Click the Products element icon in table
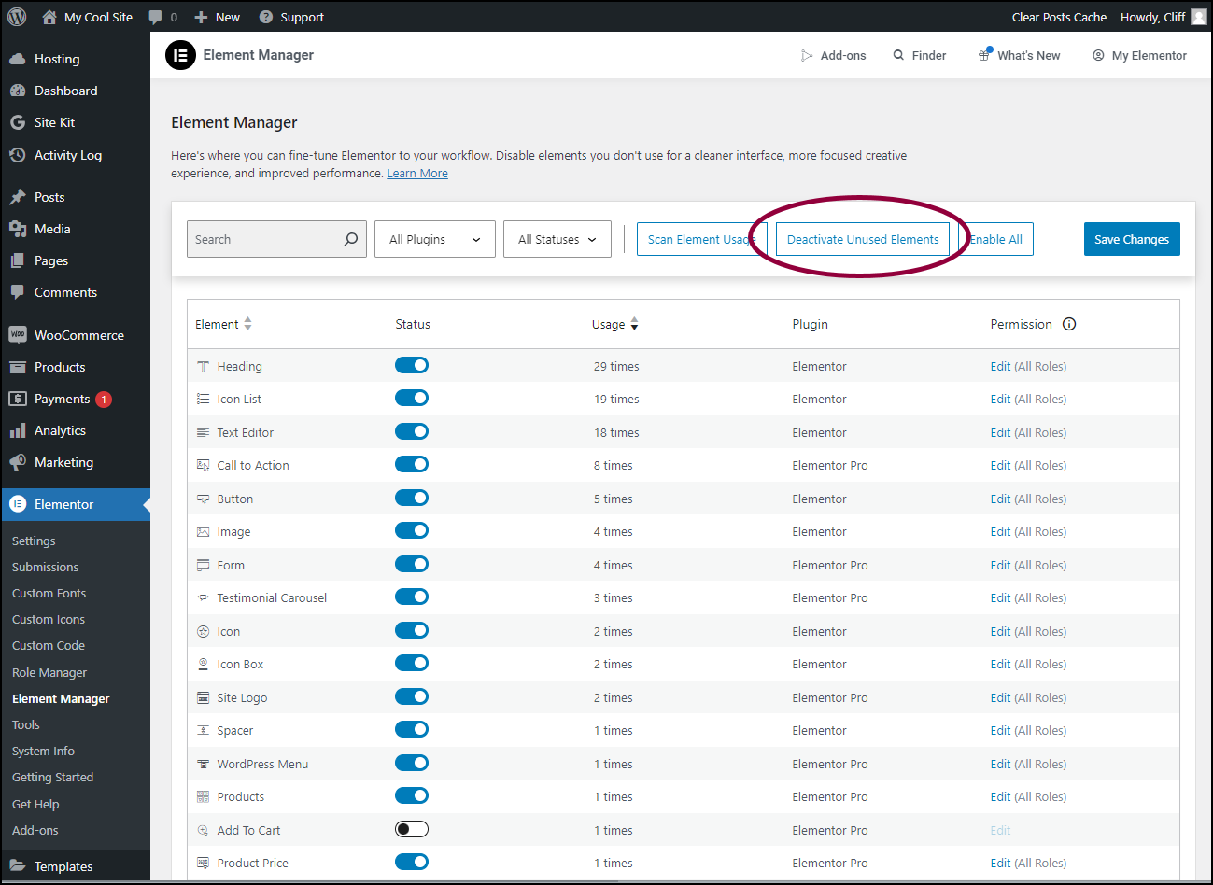Viewport: 1213px width, 885px height. pos(203,796)
